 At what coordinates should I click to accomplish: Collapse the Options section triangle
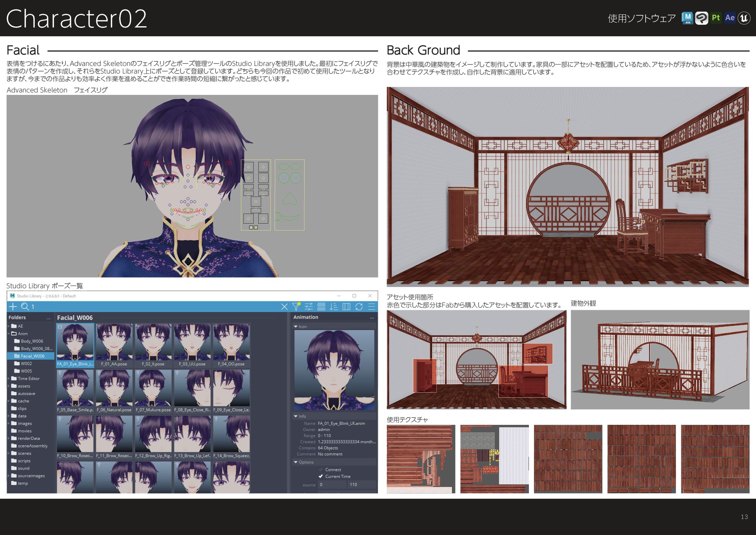click(296, 462)
